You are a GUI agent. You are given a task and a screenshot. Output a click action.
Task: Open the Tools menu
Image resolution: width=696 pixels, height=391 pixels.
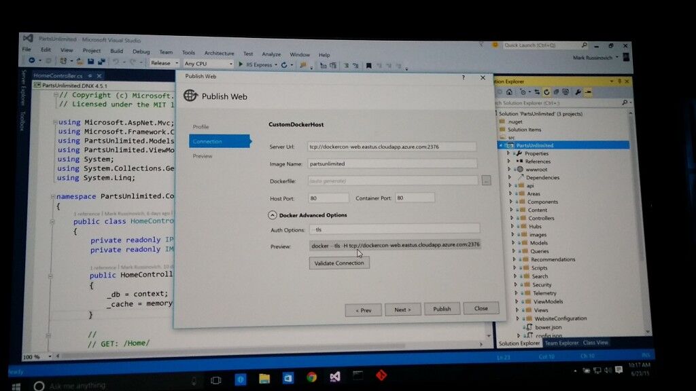click(x=188, y=52)
